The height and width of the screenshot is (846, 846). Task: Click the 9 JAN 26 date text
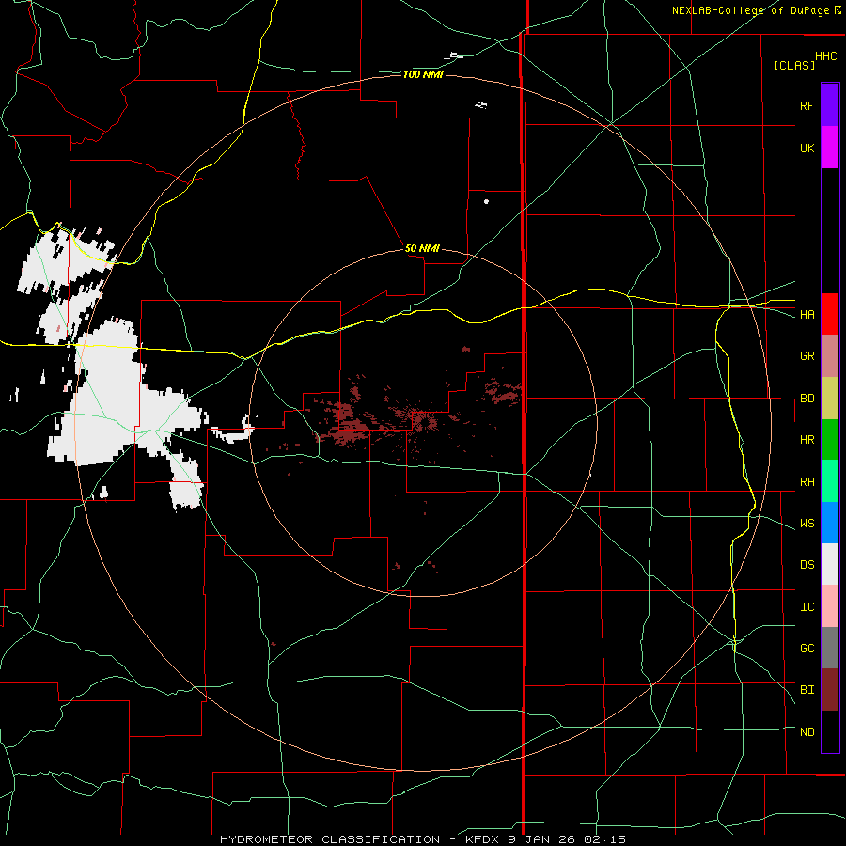click(543, 839)
